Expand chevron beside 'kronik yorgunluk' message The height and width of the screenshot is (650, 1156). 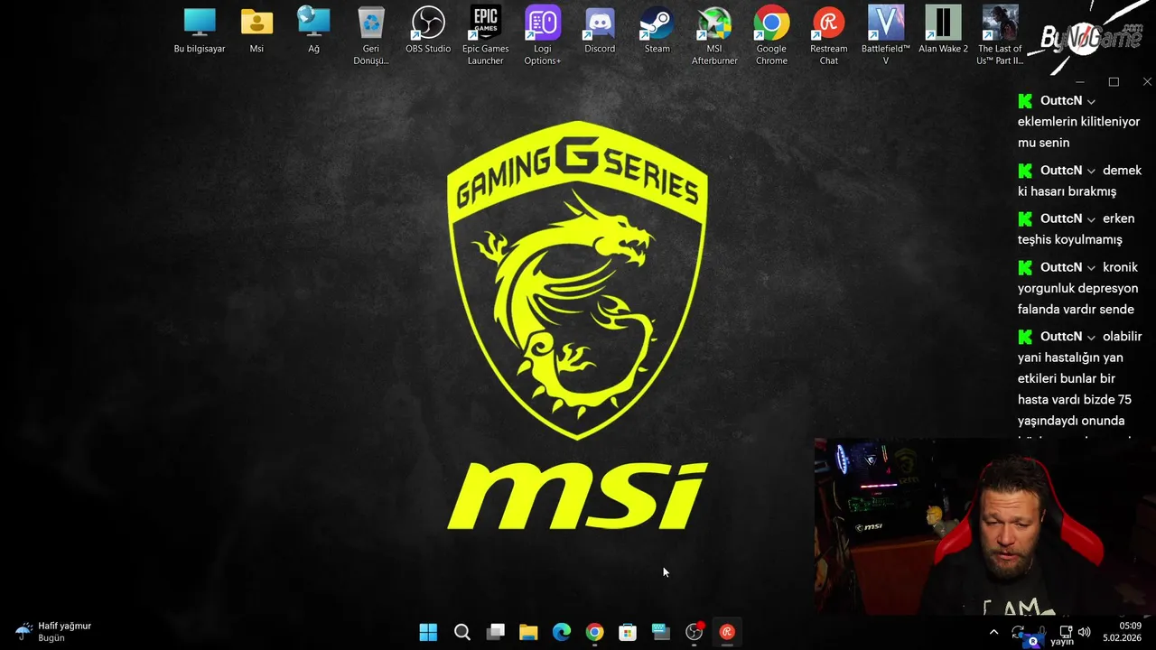(1091, 268)
